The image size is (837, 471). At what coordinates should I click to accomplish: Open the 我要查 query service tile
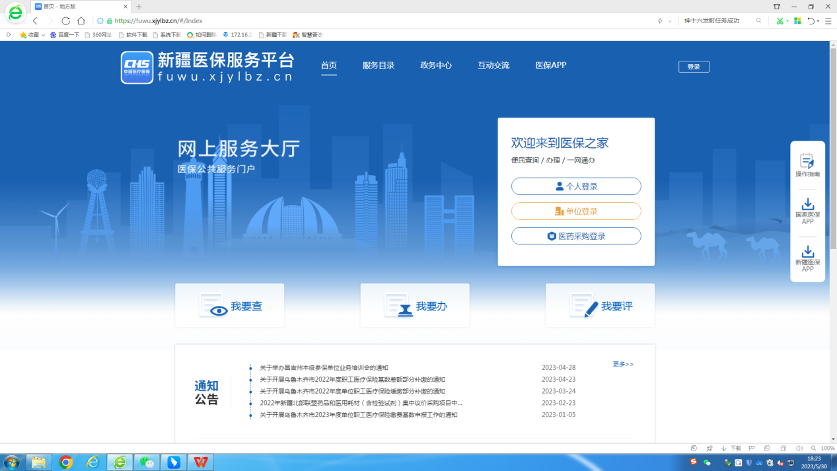229,306
